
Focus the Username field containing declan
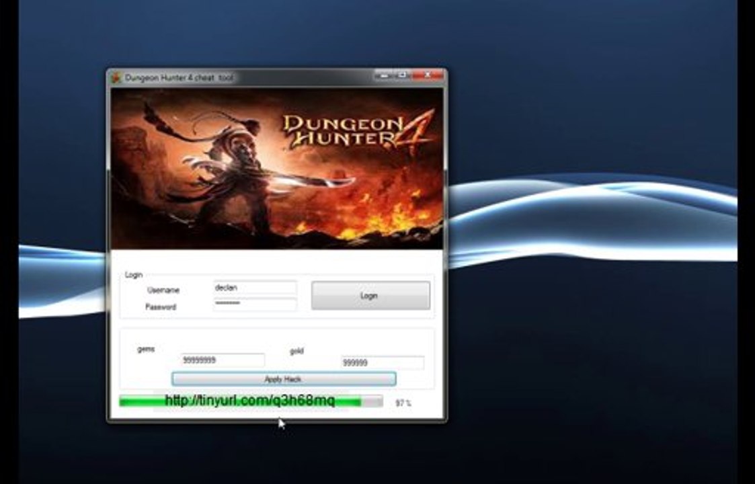255,288
